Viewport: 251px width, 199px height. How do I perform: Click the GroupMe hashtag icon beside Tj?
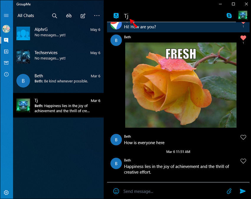tap(116, 16)
